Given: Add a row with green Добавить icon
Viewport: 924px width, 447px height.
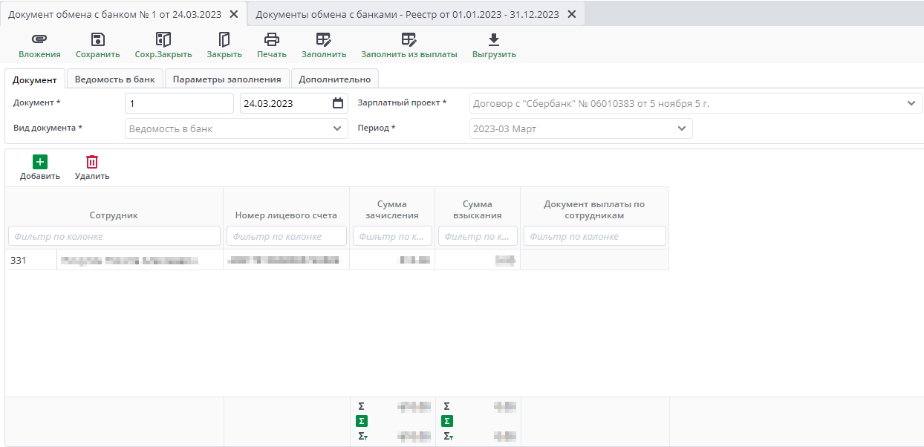Looking at the screenshot, I should pyautogui.click(x=40, y=162).
